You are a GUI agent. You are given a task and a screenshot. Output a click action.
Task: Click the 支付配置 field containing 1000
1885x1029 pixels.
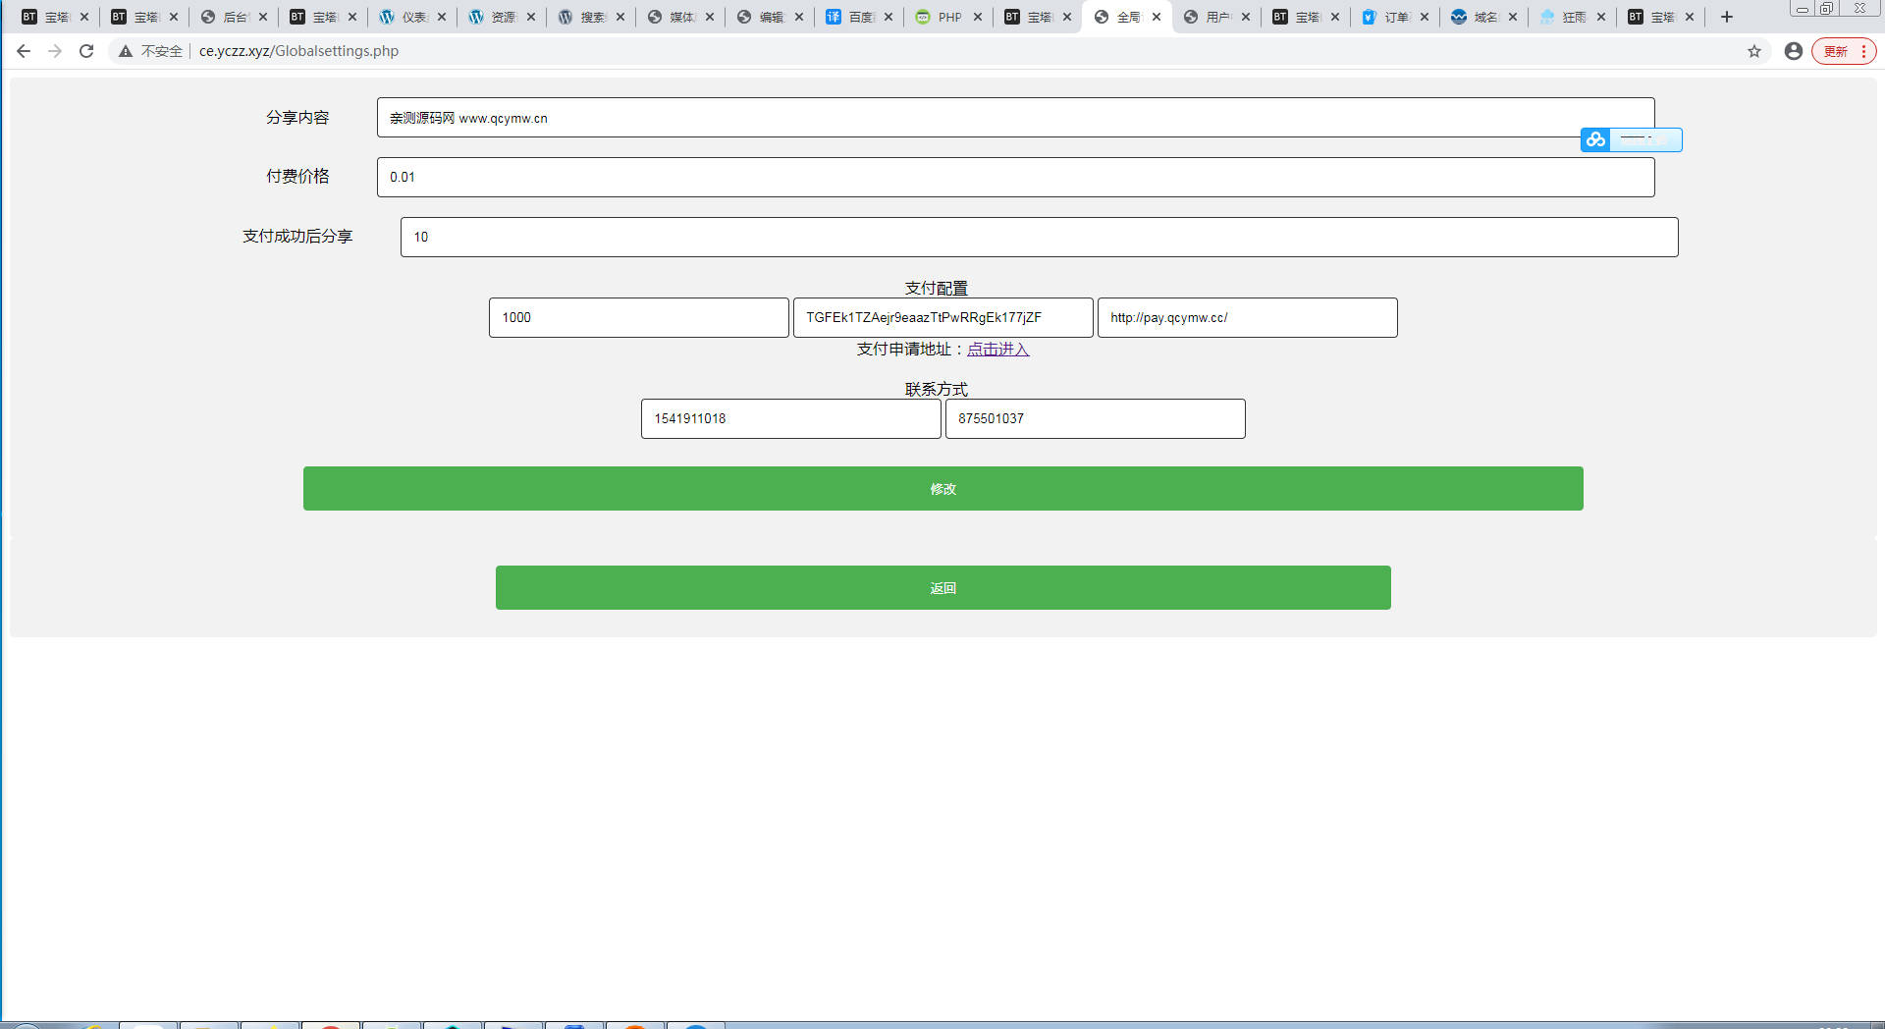pos(638,317)
